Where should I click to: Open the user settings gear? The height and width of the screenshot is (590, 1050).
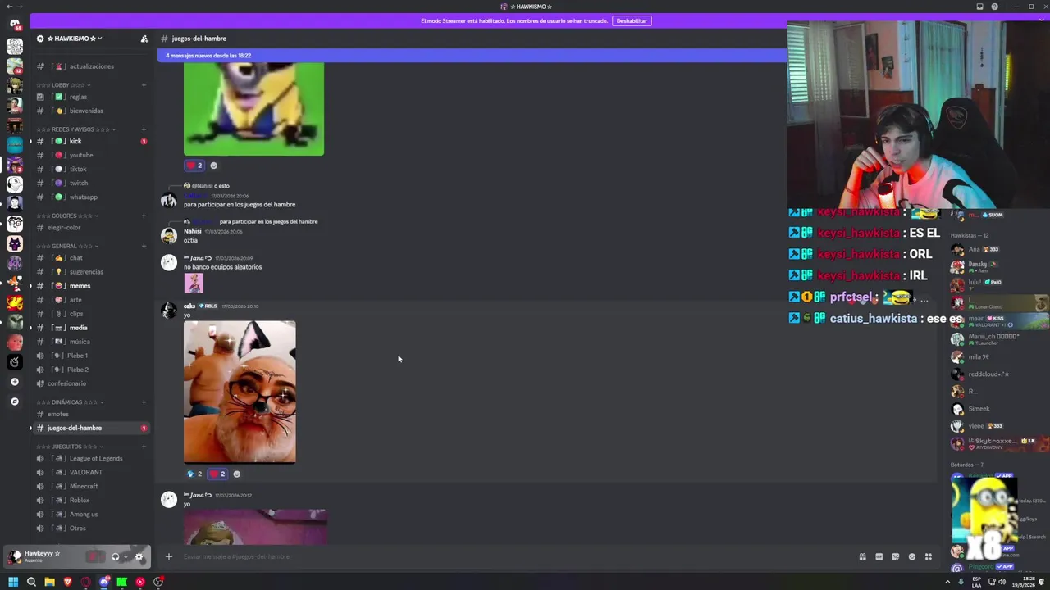click(139, 557)
